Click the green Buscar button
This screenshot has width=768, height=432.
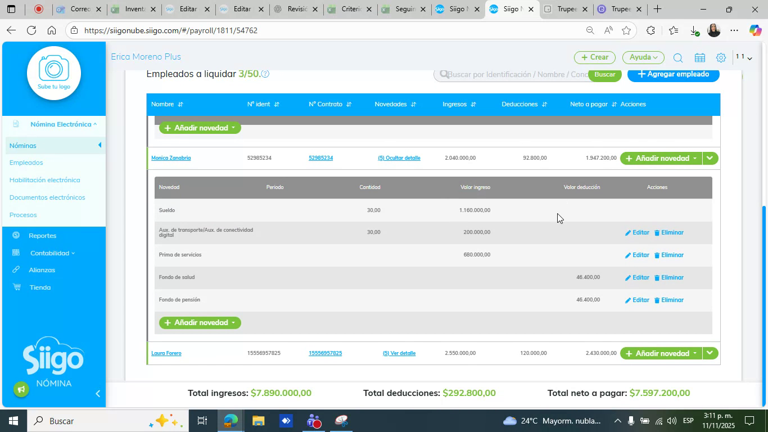(x=604, y=74)
